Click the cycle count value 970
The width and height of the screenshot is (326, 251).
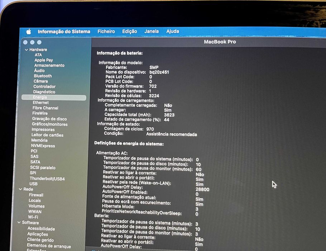coord(150,129)
